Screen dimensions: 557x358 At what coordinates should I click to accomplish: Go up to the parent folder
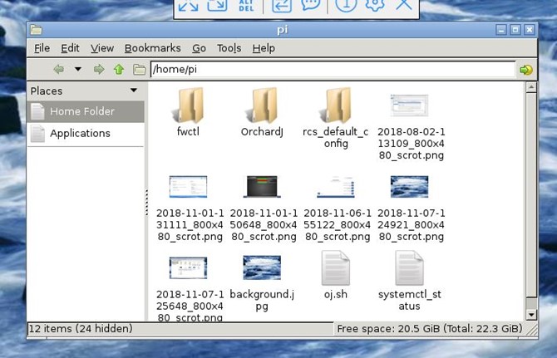click(x=119, y=69)
